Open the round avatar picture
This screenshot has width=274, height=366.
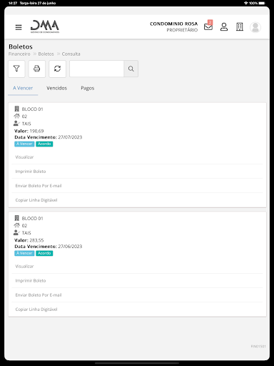click(x=255, y=27)
